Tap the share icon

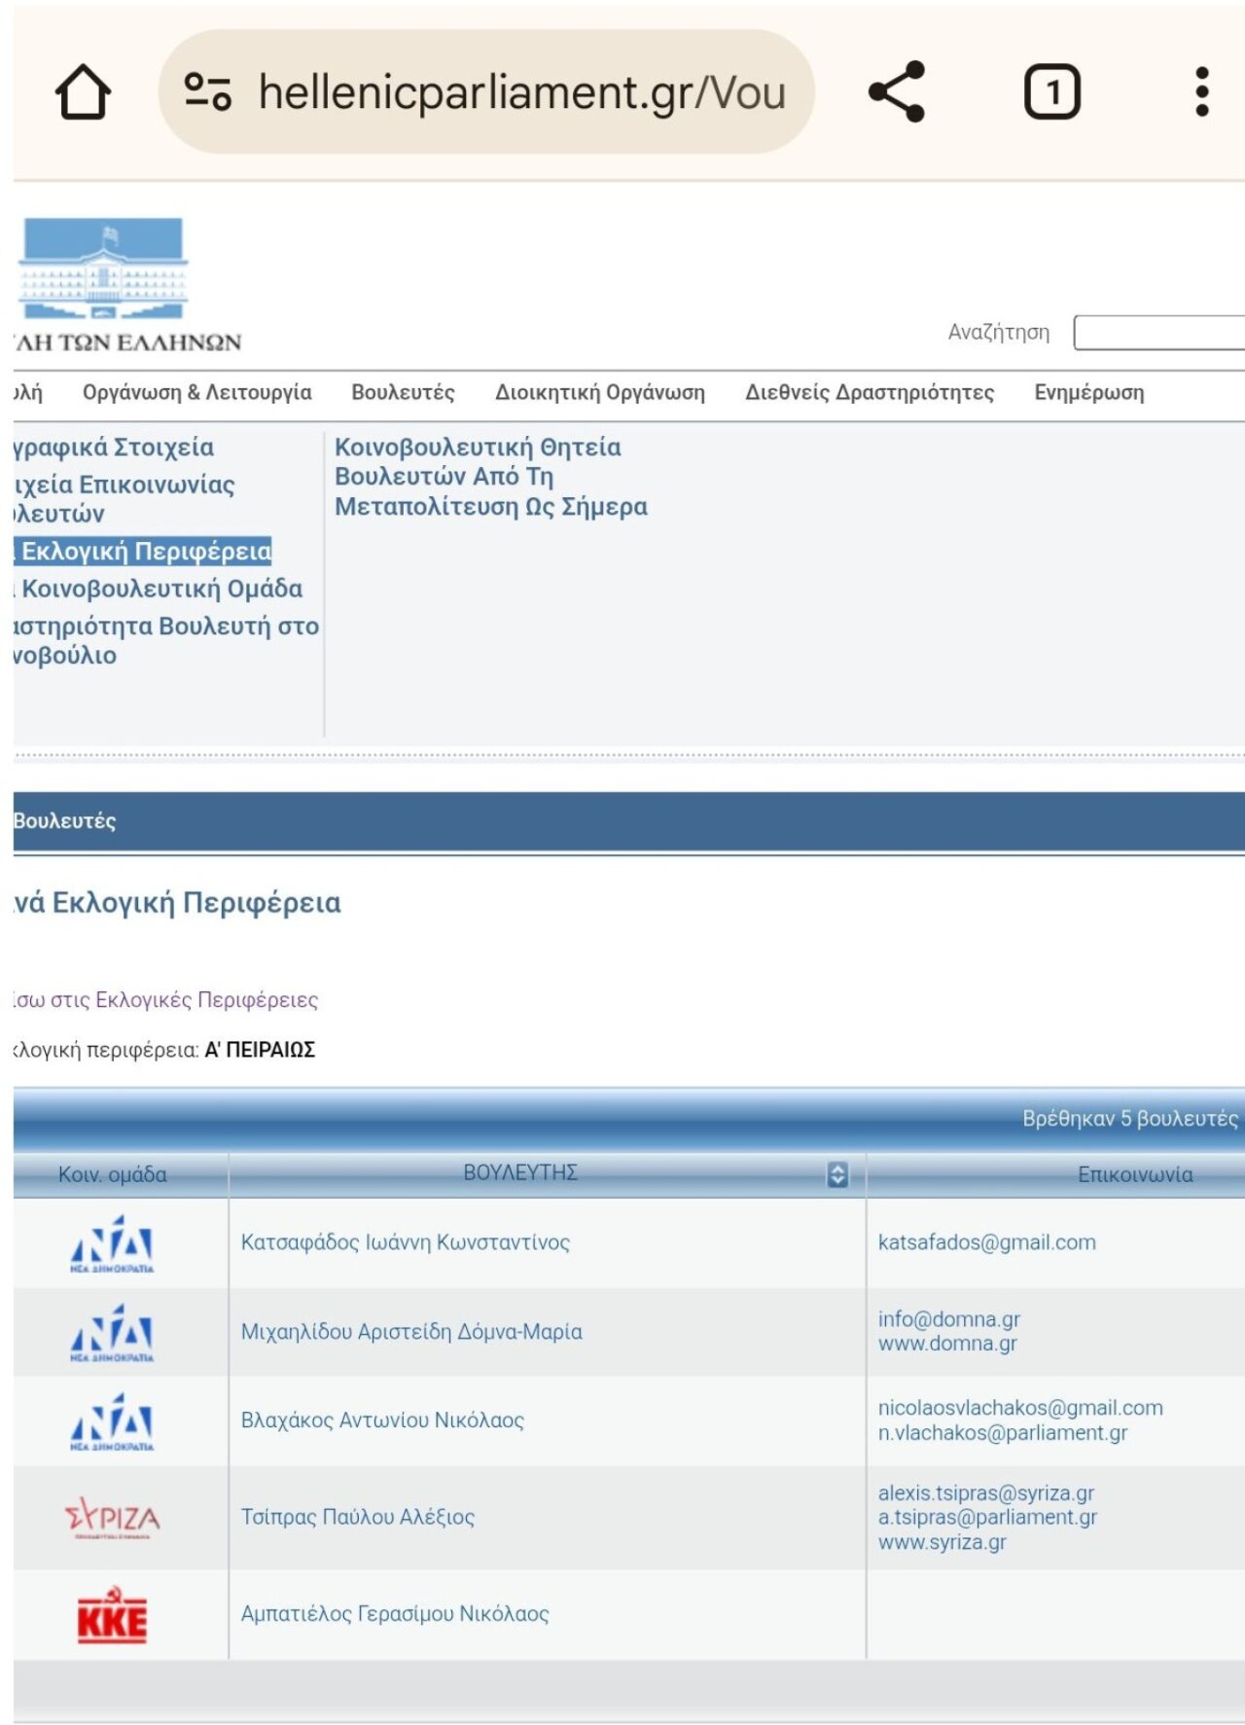pyautogui.click(x=896, y=92)
